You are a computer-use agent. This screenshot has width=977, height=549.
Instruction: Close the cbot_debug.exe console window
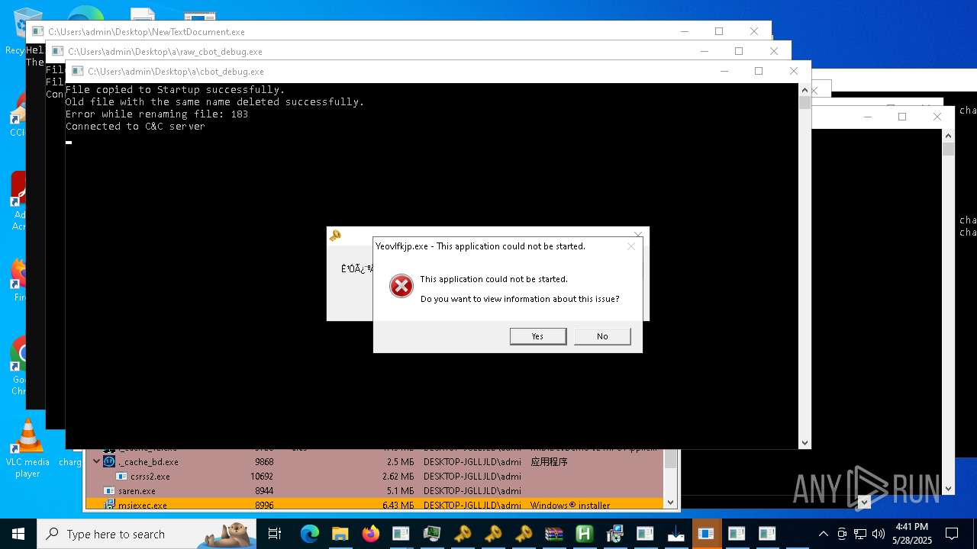pos(793,71)
